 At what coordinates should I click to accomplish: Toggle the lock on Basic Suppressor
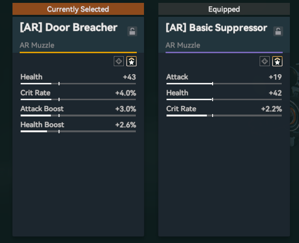[x=278, y=32]
